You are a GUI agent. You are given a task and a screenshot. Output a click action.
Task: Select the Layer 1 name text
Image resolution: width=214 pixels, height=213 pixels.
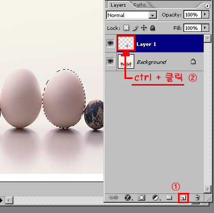tap(146, 44)
